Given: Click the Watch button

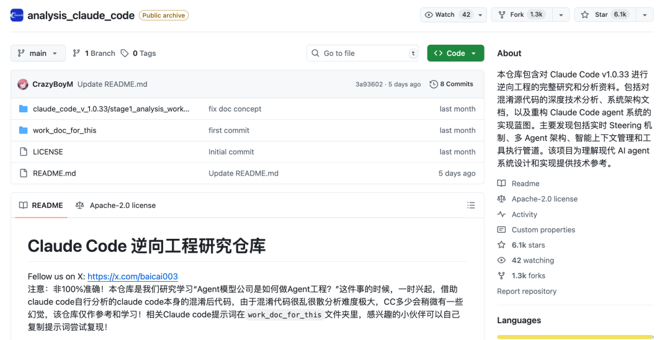Looking at the screenshot, I should pos(447,14).
